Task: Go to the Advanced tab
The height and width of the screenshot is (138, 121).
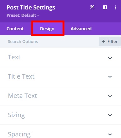Action: pos(81,29)
